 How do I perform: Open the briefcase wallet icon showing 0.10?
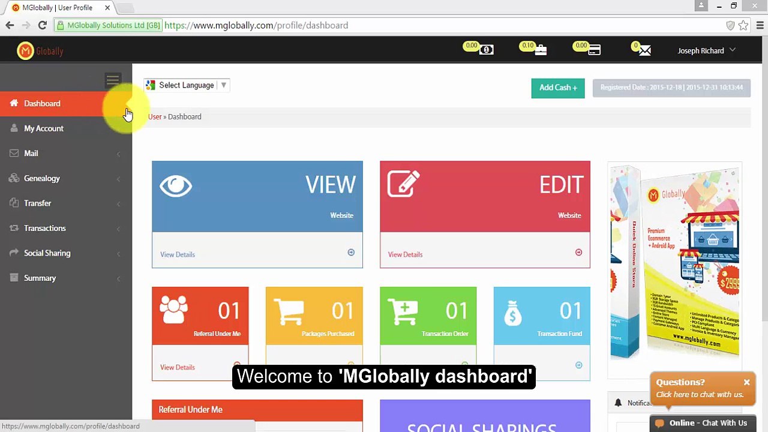click(x=541, y=50)
